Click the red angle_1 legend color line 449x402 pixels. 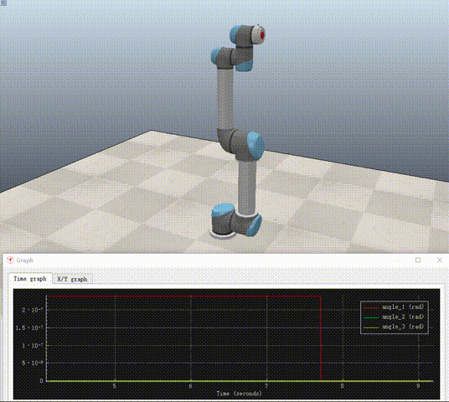[x=371, y=308]
